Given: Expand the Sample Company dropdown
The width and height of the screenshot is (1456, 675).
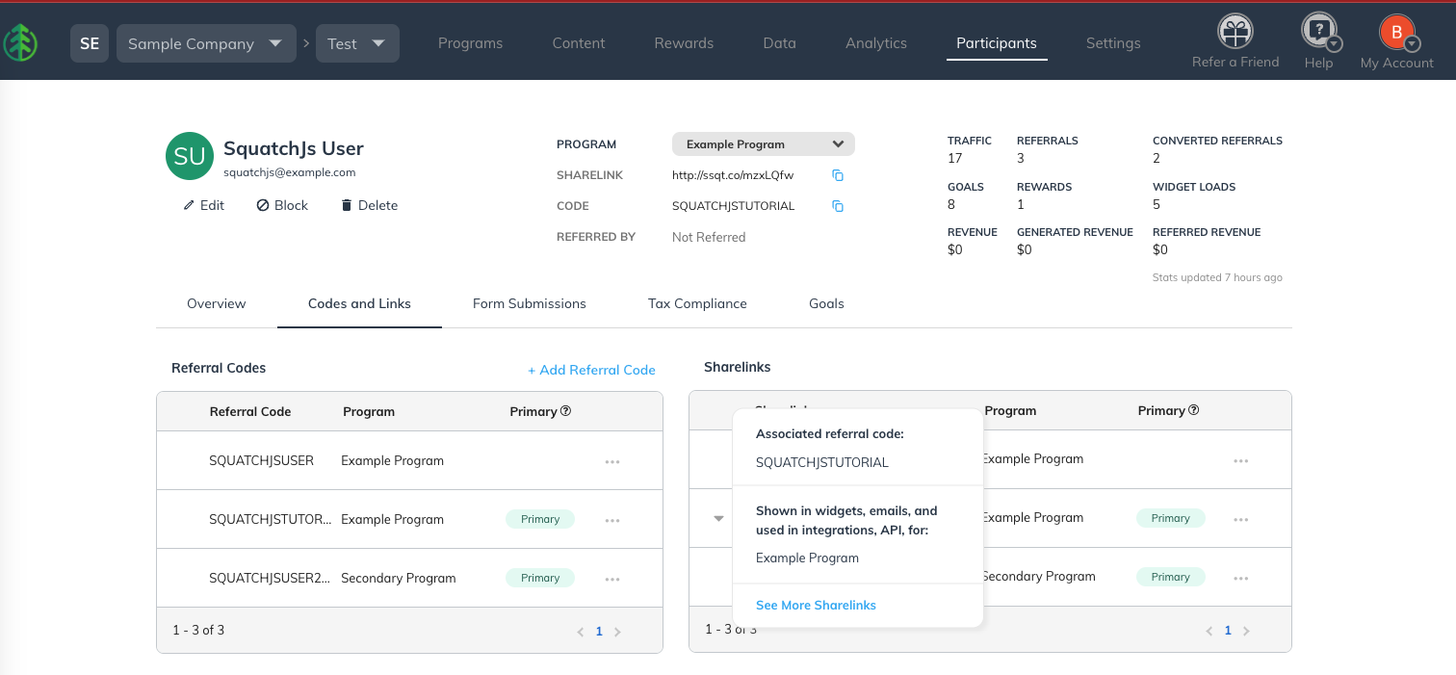Looking at the screenshot, I should pyautogui.click(x=206, y=43).
